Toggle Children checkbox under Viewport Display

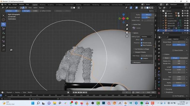(x=142, y=58)
